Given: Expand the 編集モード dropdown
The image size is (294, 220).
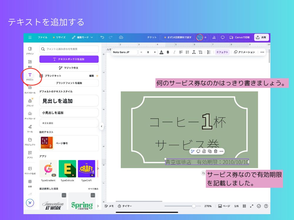Looking at the screenshot, I should [x=83, y=37].
